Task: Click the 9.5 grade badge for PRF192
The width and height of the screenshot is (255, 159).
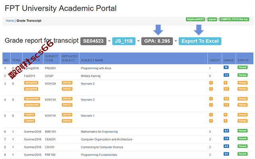Action: click(226, 154)
